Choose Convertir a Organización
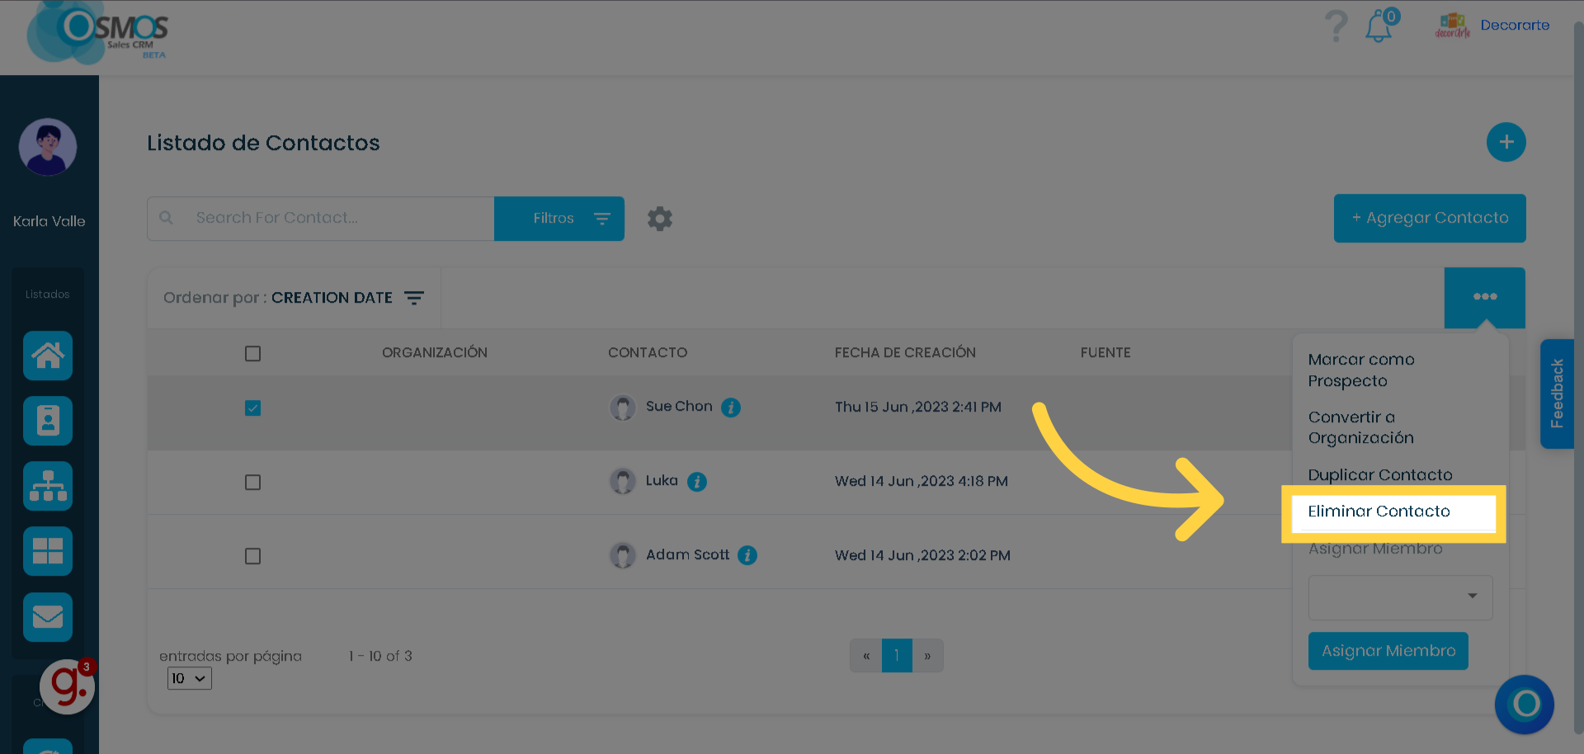Image resolution: width=1584 pixels, height=754 pixels. tap(1361, 427)
